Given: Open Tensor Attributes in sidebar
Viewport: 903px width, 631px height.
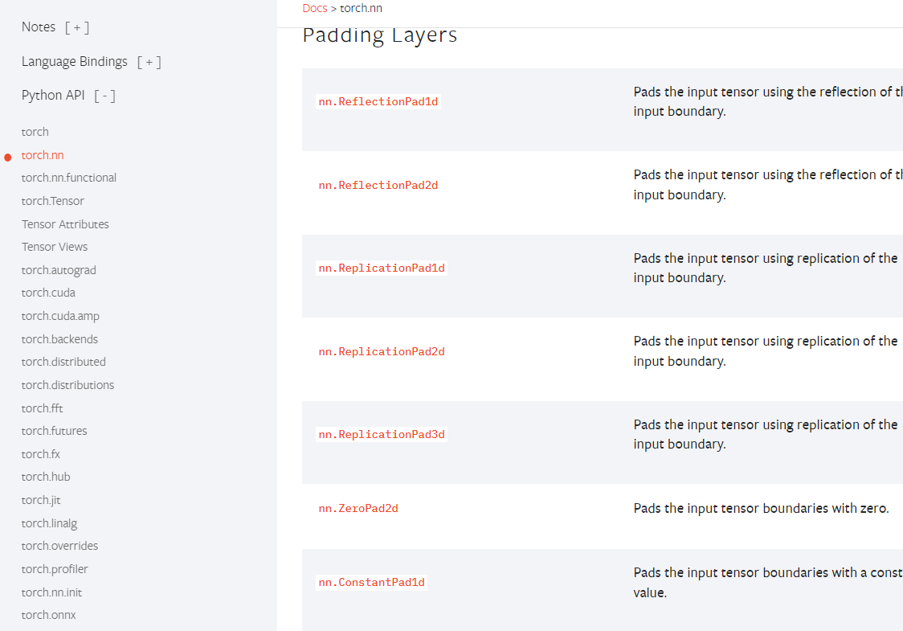Looking at the screenshot, I should 65,224.
